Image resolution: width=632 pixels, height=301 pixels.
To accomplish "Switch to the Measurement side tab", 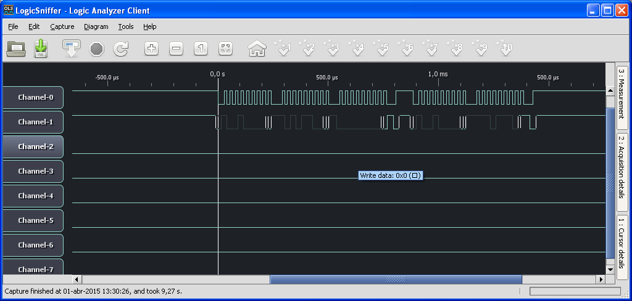I will pos(622,98).
